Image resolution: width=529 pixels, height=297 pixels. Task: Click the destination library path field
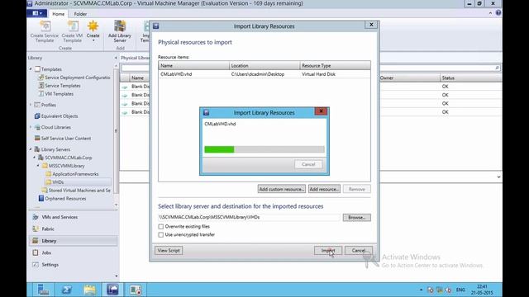(249, 218)
